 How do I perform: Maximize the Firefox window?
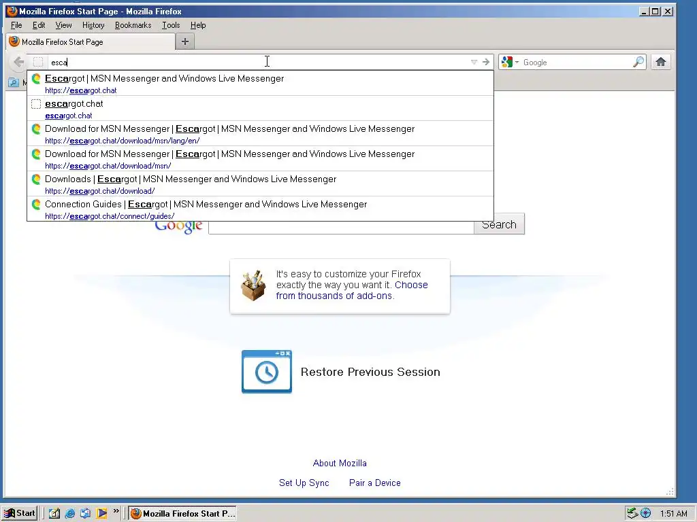[x=655, y=11]
